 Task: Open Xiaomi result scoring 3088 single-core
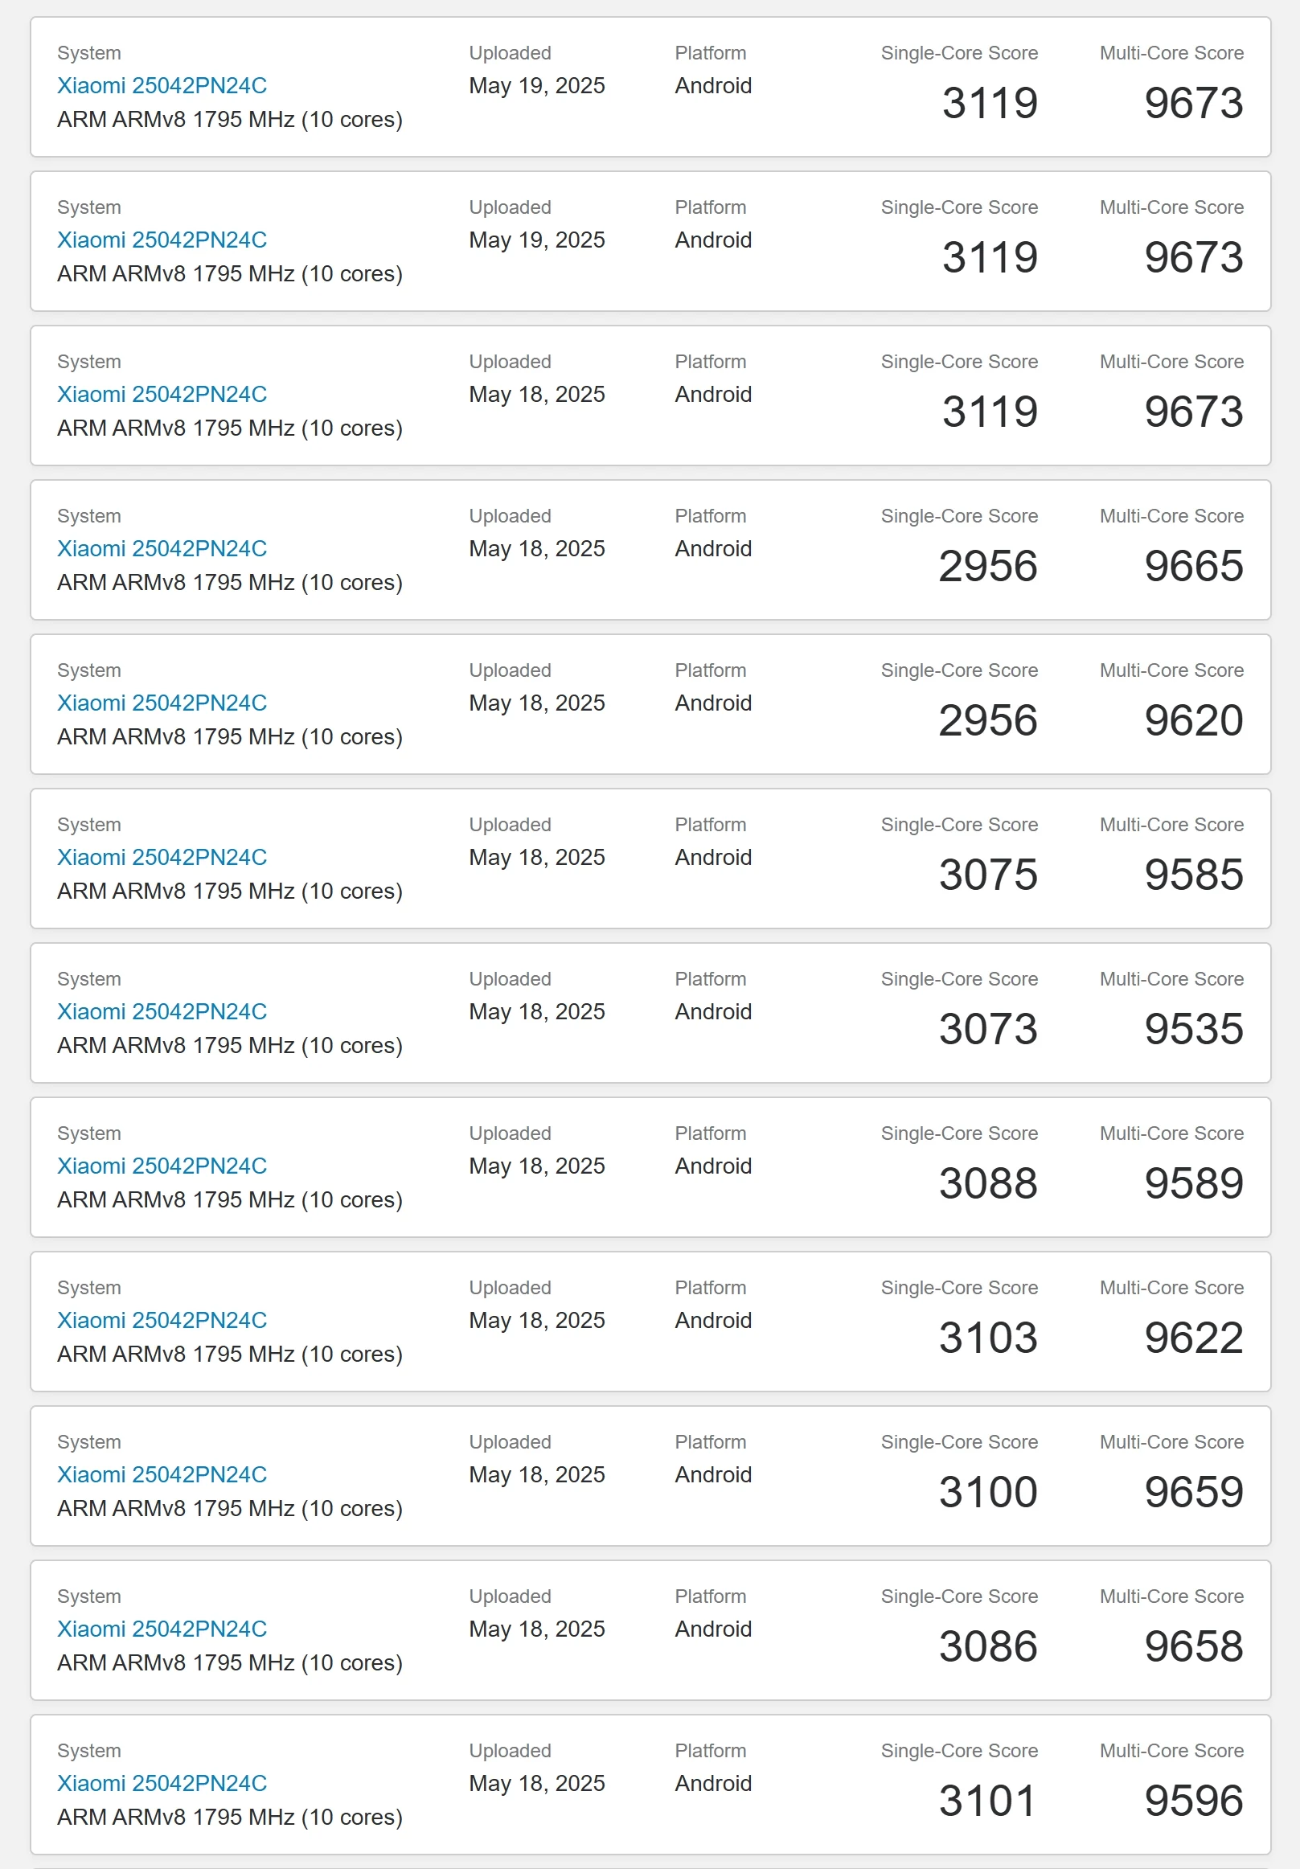pos(161,1166)
